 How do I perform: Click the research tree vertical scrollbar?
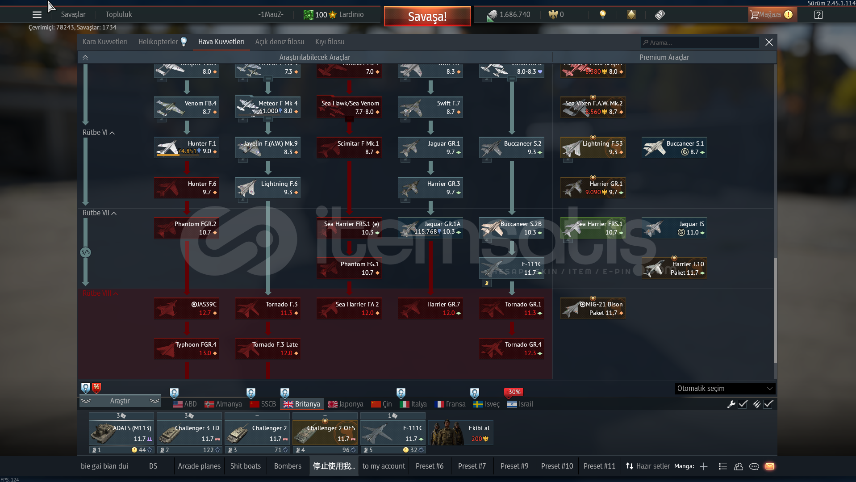775,310
